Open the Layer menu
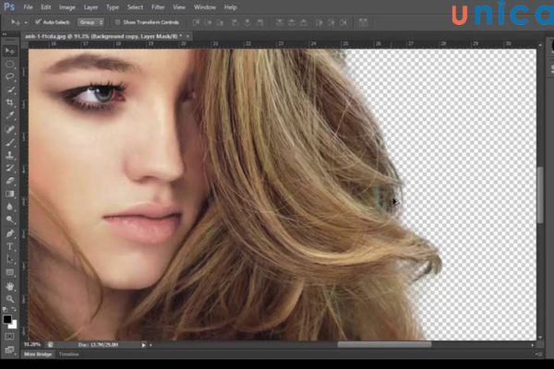Viewport: 554px width, 369px height. click(x=90, y=6)
